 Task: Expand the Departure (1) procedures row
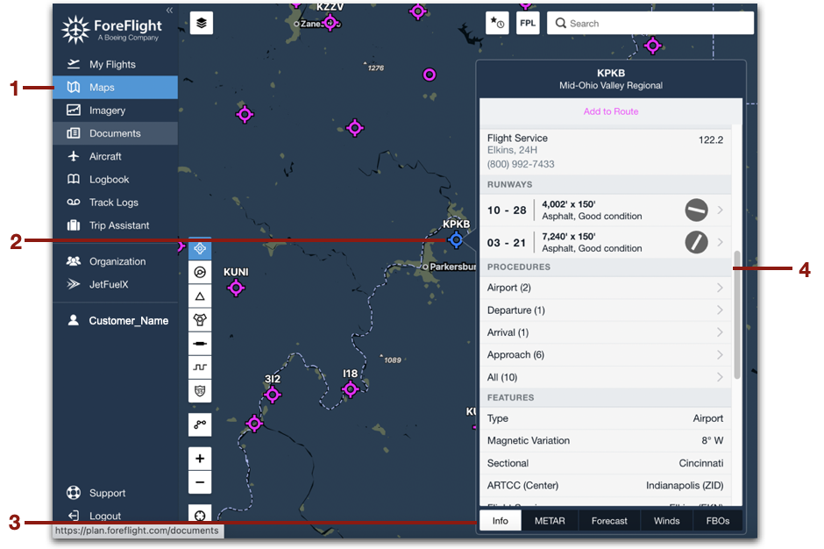click(x=606, y=310)
